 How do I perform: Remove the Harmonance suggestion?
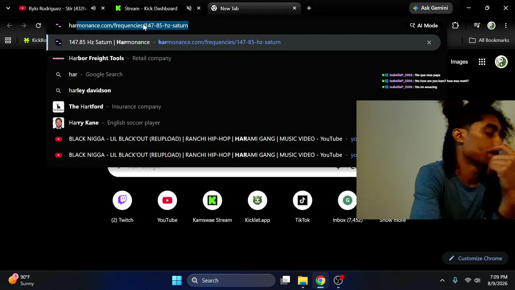coord(429,42)
